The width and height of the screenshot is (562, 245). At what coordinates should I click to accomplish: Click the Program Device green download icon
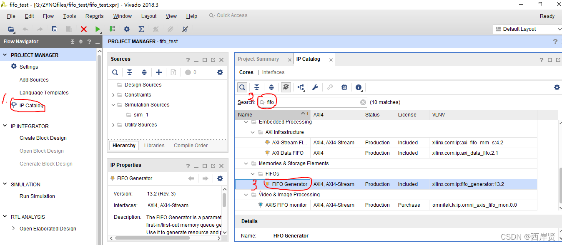(x=112, y=29)
